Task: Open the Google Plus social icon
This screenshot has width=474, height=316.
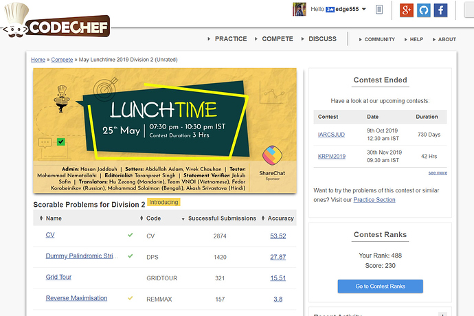Action: (407, 10)
